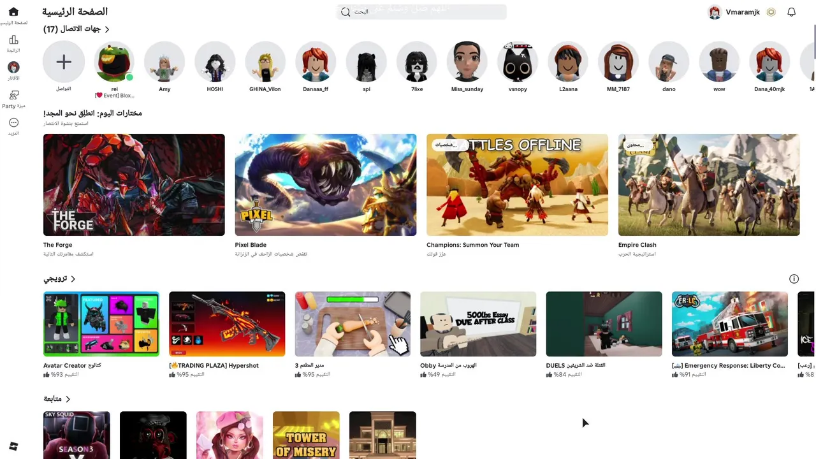Open spi's contact avatar
The height and width of the screenshot is (459, 816).
pos(367,62)
